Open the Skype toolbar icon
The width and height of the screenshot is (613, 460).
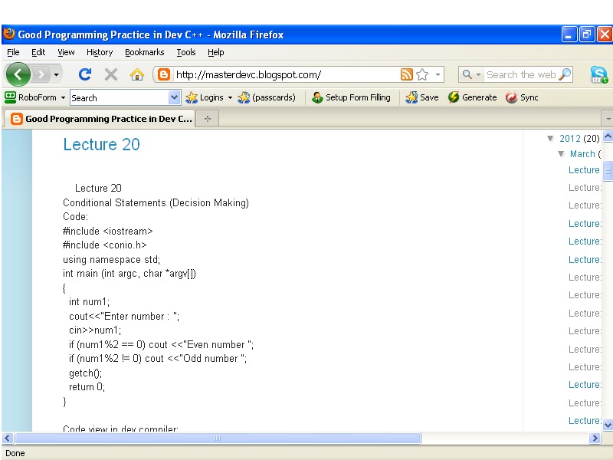tap(599, 74)
